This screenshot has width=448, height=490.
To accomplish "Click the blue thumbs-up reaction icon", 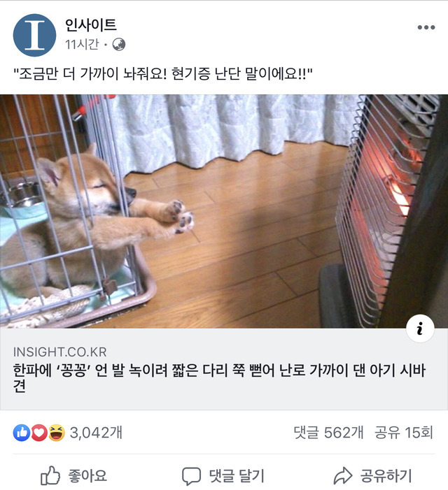I will pos(22,433).
